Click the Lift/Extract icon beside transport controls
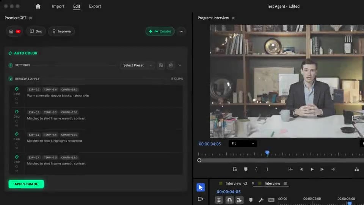364x205 pixels. click(x=357, y=169)
